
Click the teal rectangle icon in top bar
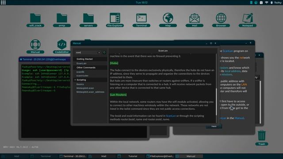[251, 3]
